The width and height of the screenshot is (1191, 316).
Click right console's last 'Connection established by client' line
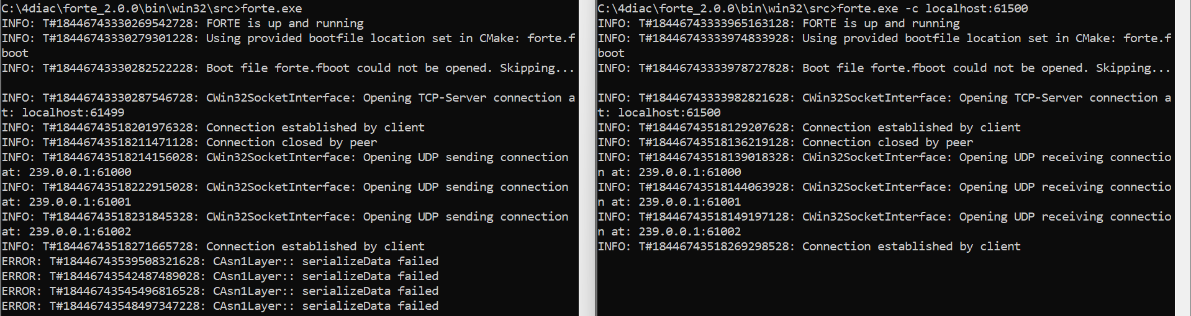point(809,247)
